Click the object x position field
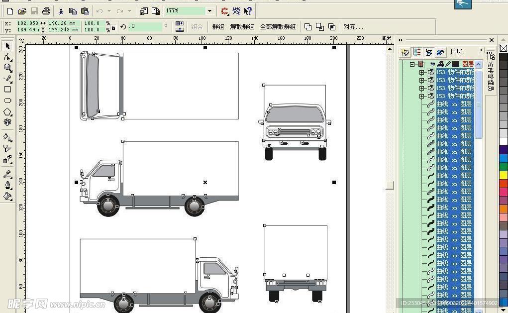Viewport: 508px width, 313px height. (x=27, y=23)
